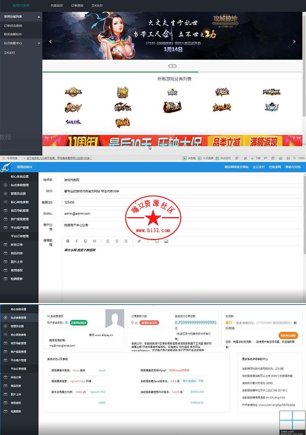
Task: Click the insert link icon in editor
Action: pos(139,241)
